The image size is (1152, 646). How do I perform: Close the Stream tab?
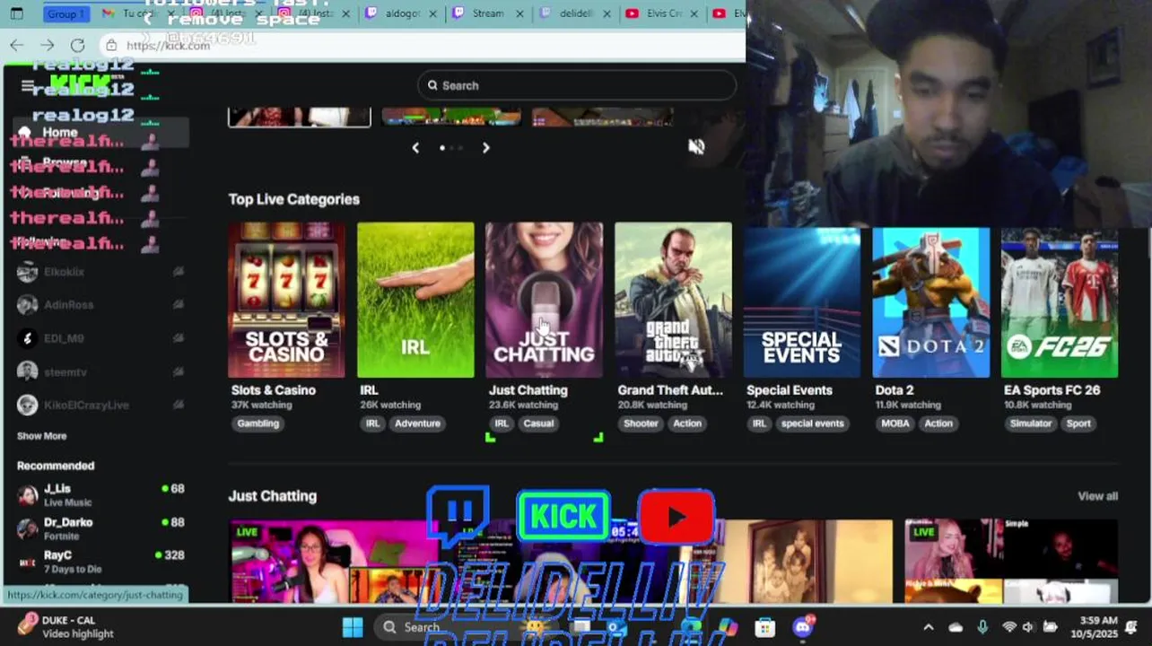pos(519,13)
